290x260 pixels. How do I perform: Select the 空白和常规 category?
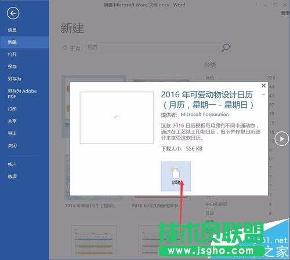point(238,204)
